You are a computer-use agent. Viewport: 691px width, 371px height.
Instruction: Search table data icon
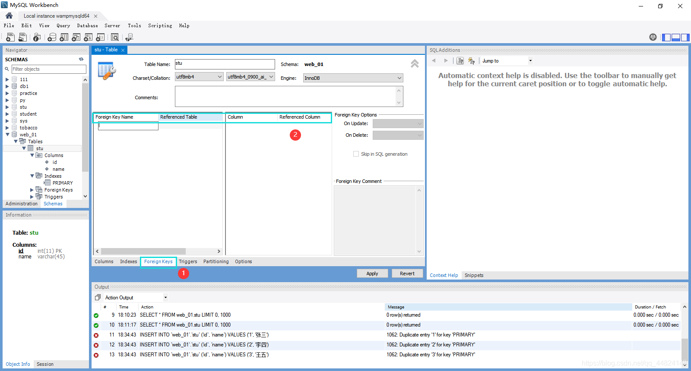pos(114,38)
